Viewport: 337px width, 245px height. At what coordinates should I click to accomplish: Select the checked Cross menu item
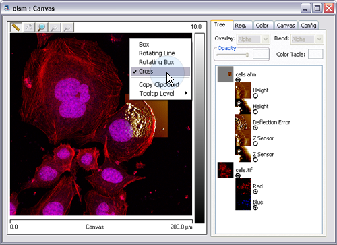[x=160, y=72]
